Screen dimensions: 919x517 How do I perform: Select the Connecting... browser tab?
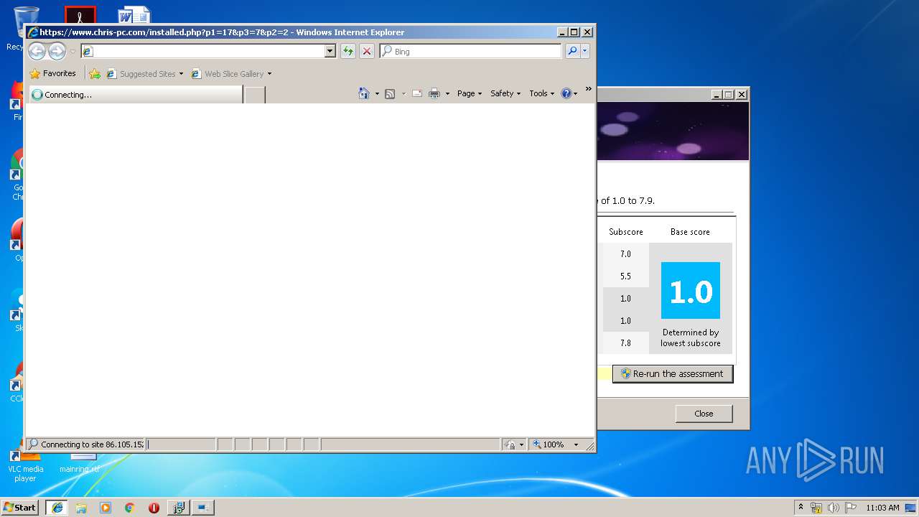pyautogui.click(x=135, y=94)
